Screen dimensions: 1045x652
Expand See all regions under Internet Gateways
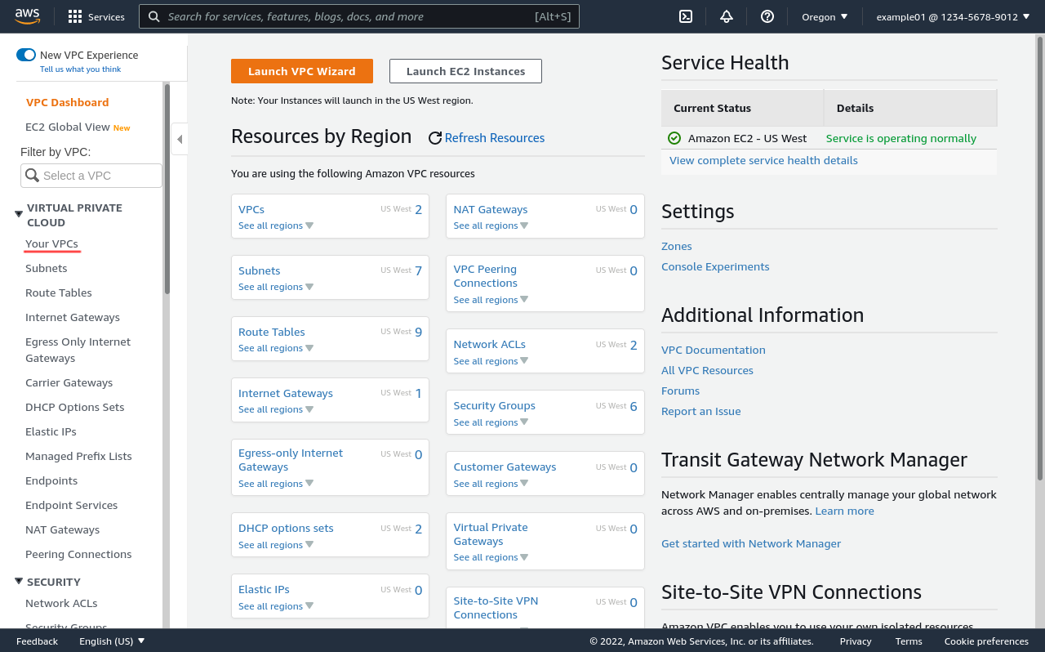click(x=276, y=409)
